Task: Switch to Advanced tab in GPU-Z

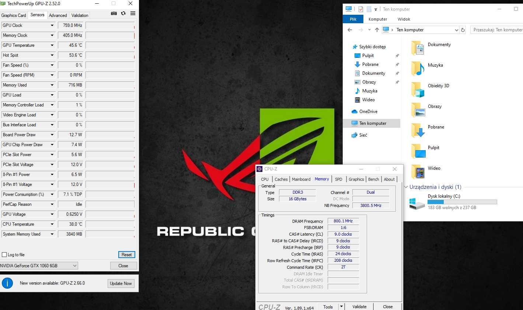Action: click(x=58, y=15)
